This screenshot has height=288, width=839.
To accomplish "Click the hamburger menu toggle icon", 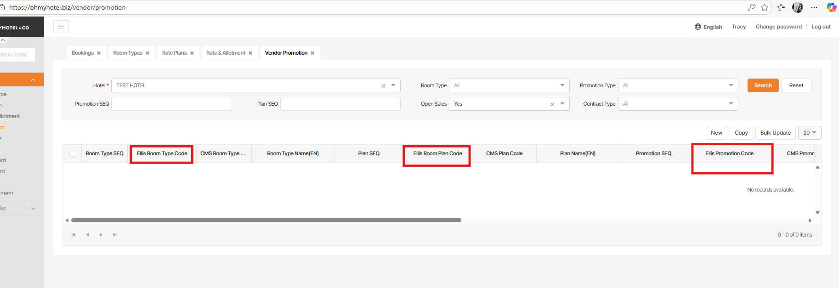I will (61, 27).
